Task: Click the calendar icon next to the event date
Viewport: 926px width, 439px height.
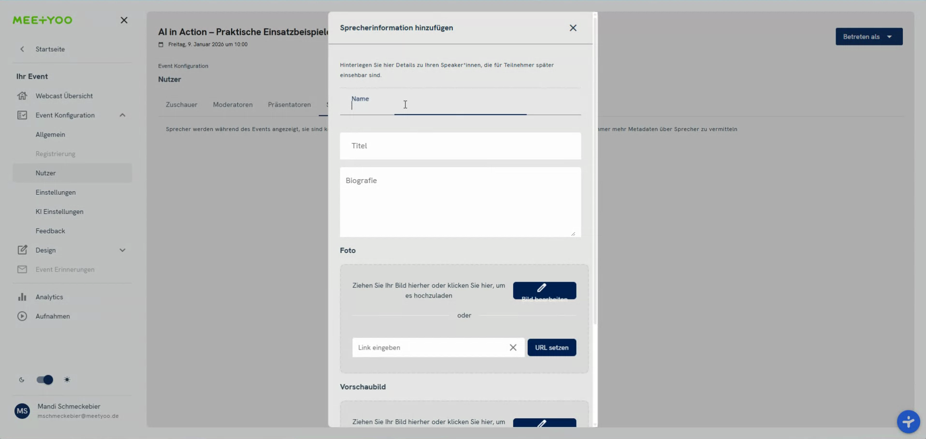Action: coord(161,44)
